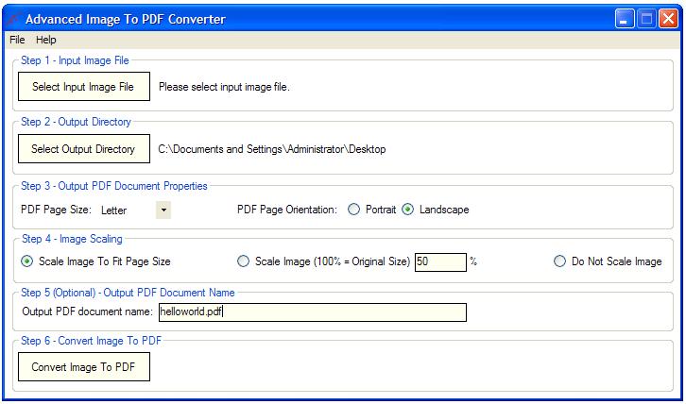Close the Advanced Image To PDF Converter
This screenshot has width=686, height=404.
click(669, 18)
